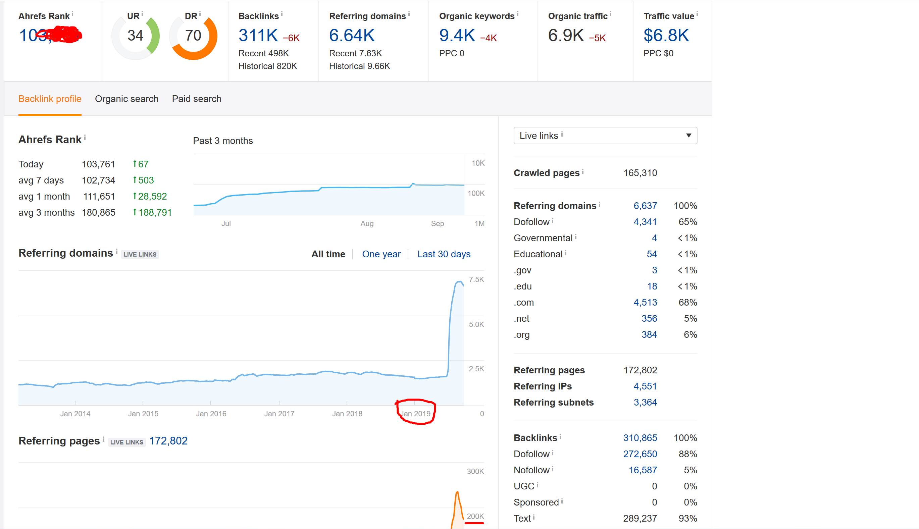Select Last 30 days range

[x=444, y=254]
